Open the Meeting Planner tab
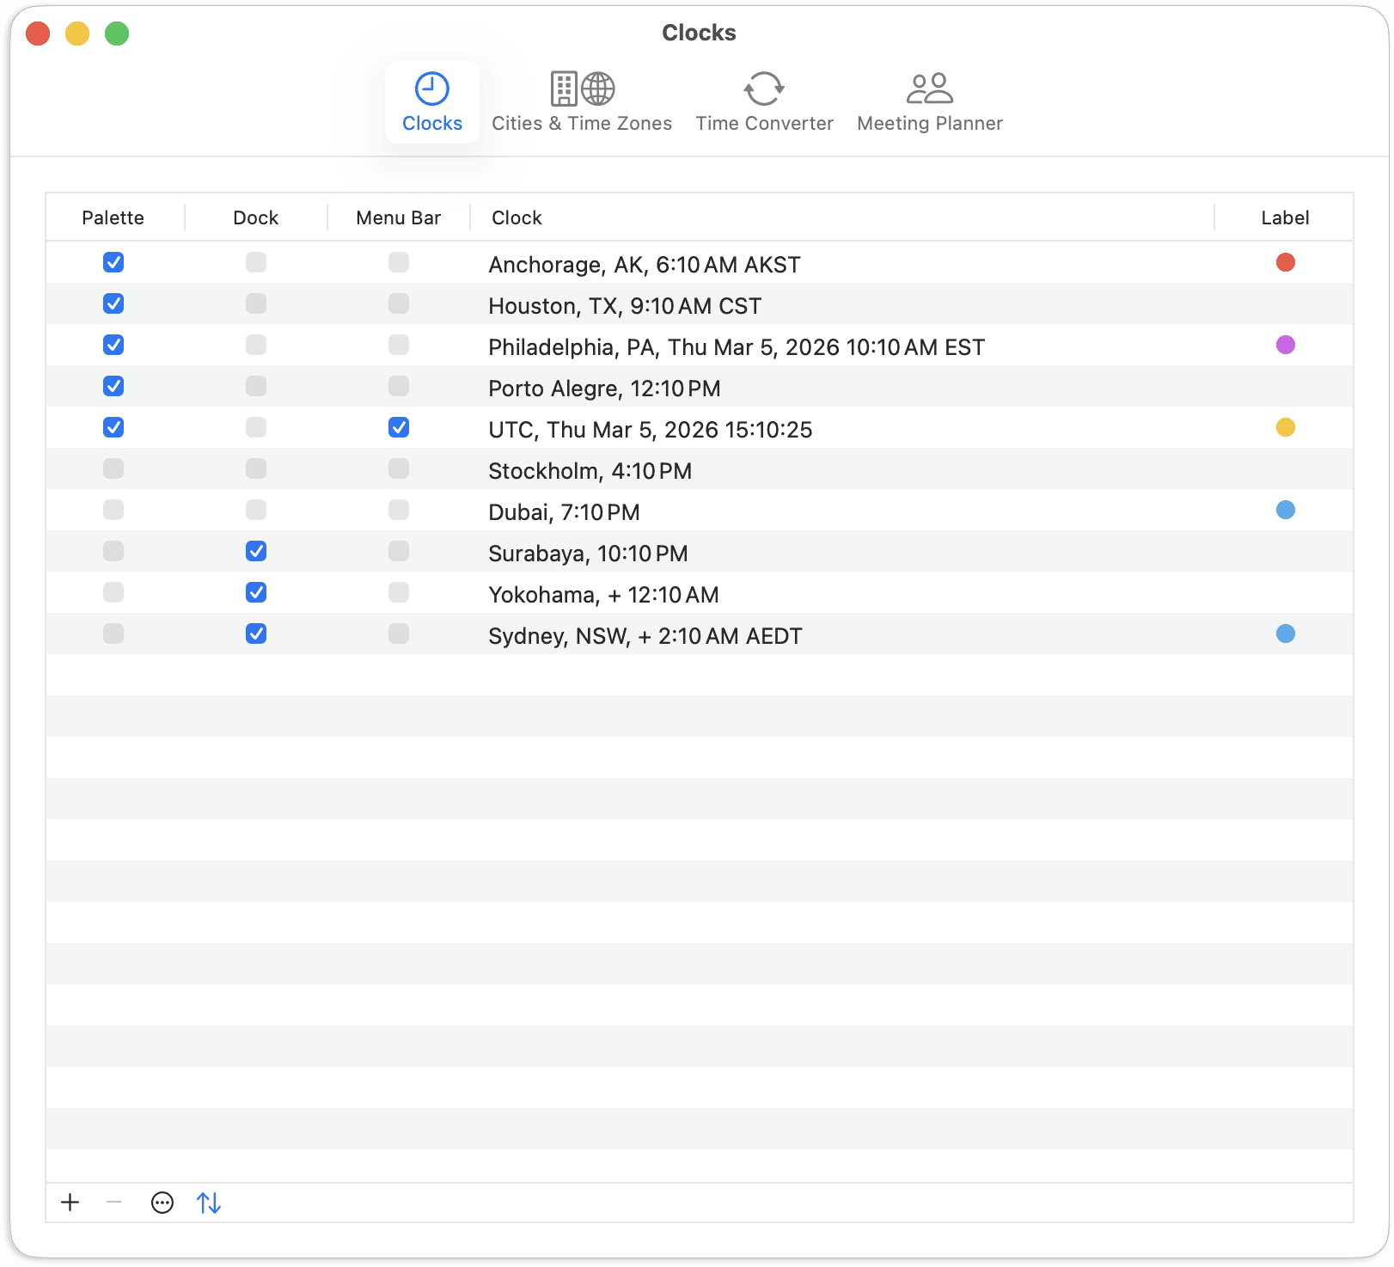Screen dimensions: 1394x1267 click(929, 102)
